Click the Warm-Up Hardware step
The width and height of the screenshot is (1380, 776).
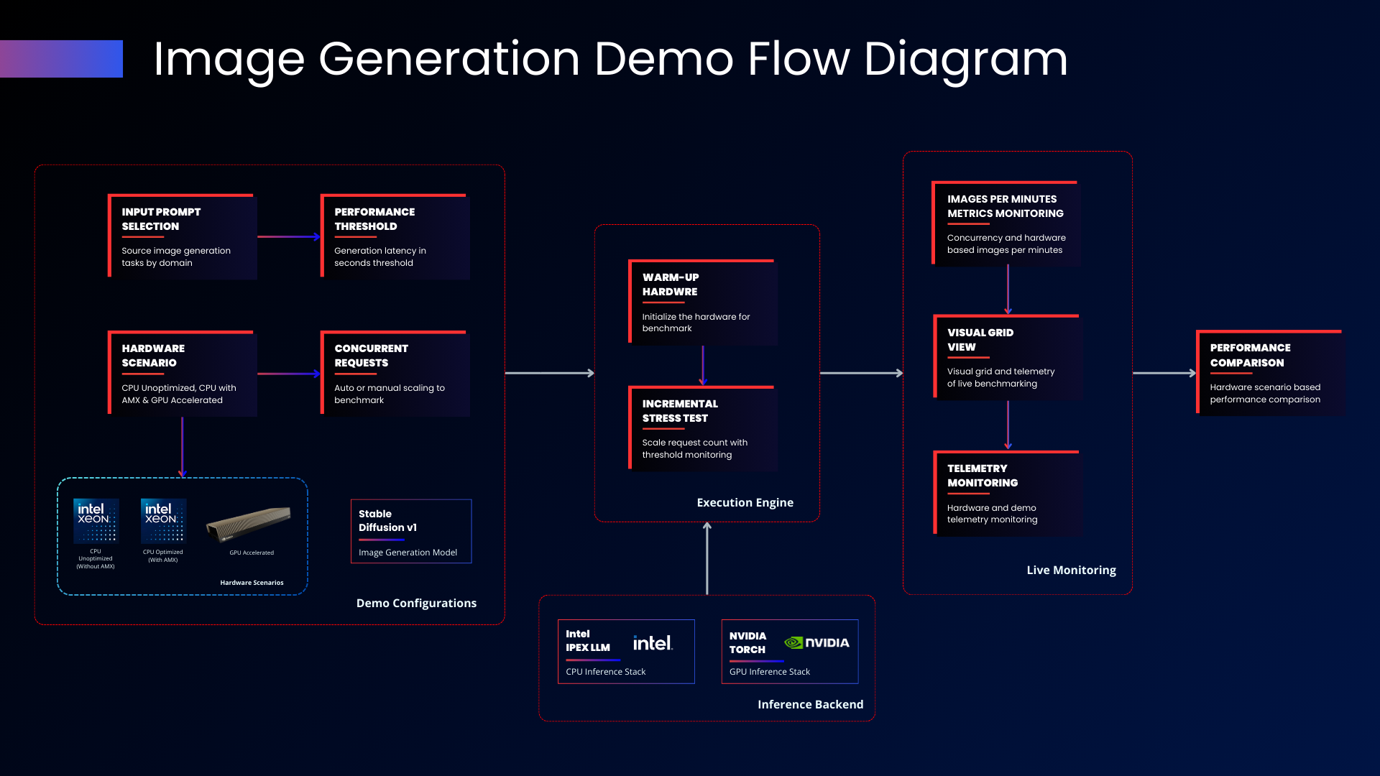tap(703, 302)
